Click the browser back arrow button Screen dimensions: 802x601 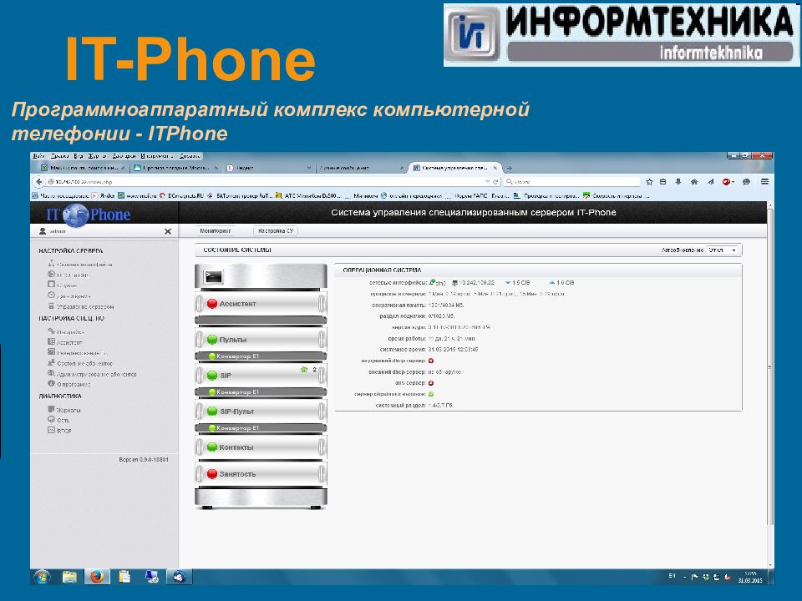pyautogui.click(x=39, y=181)
